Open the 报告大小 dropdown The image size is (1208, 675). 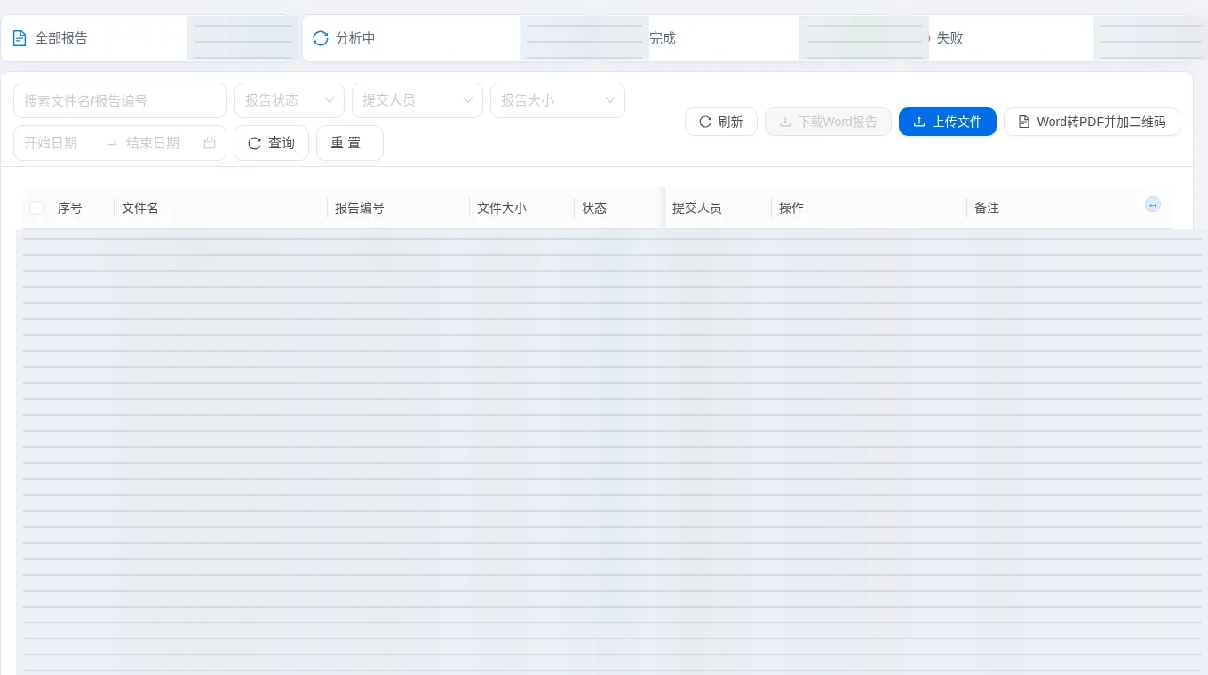click(558, 100)
